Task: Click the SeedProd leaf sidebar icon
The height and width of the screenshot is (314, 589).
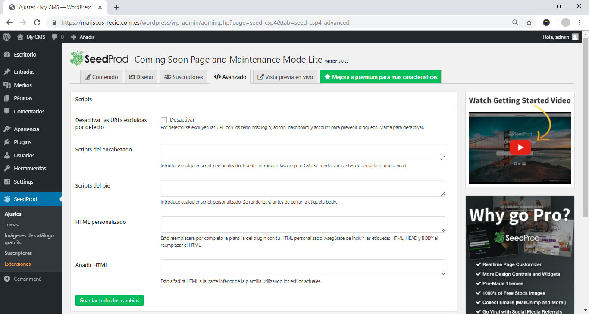Action: click(7, 199)
